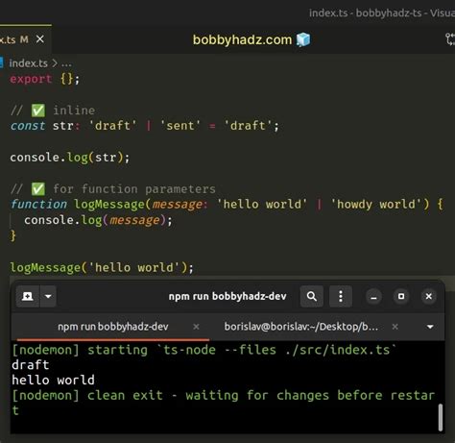Click the nodemon clean exit line
Screen dimensions: 455x443
coord(223,403)
